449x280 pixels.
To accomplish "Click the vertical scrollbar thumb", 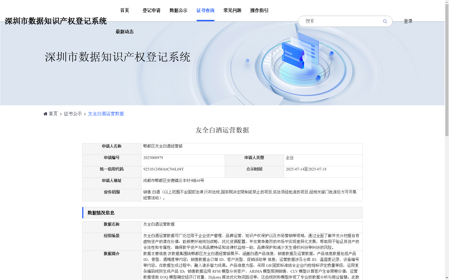I will (x=447, y=70).
